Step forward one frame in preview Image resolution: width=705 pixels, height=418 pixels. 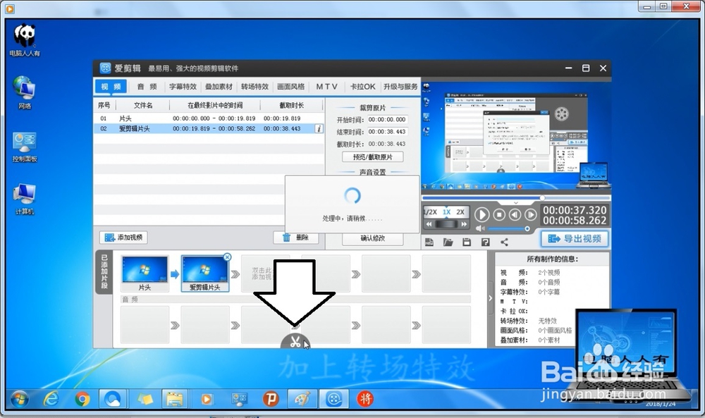pyautogui.click(x=531, y=215)
